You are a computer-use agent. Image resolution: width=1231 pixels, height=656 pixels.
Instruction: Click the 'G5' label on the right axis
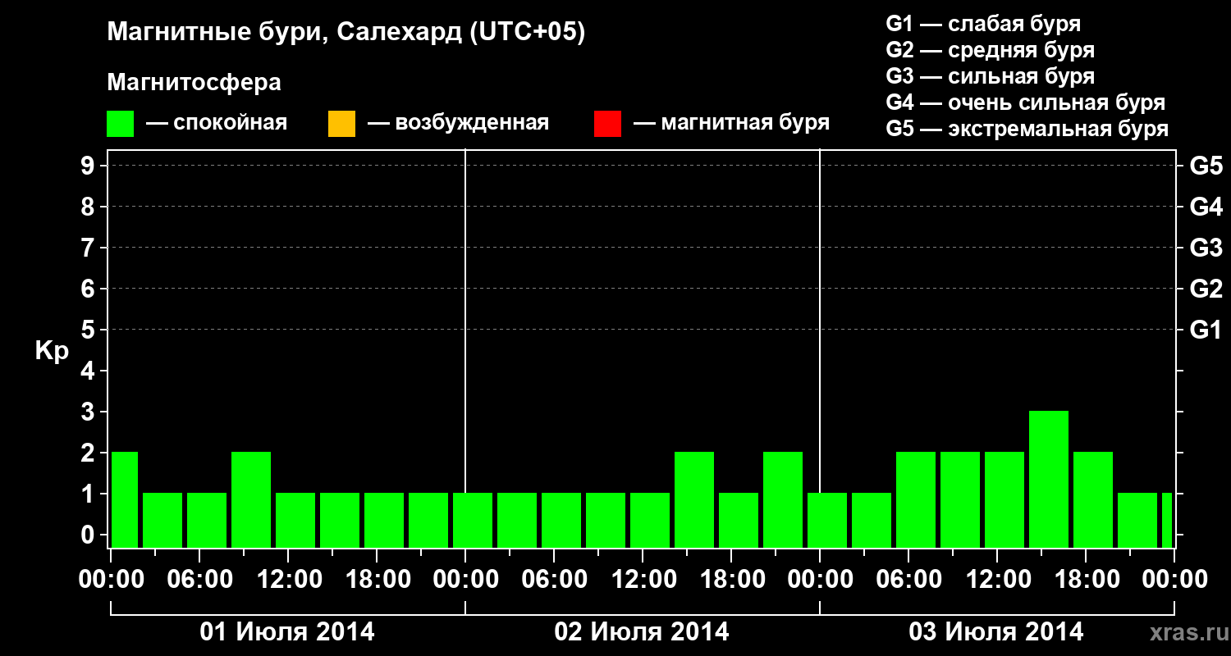click(x=1206, y=166)
